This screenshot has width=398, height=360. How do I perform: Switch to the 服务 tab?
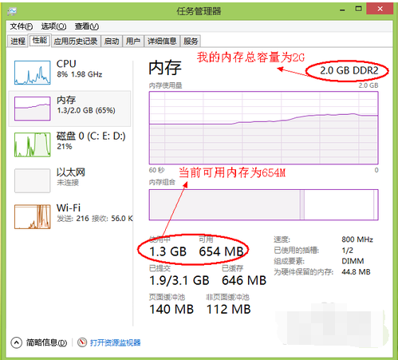click(191, 42)
